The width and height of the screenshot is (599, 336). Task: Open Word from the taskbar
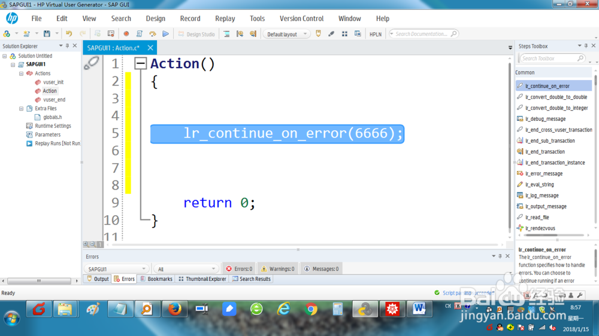(x=419, y=308)
